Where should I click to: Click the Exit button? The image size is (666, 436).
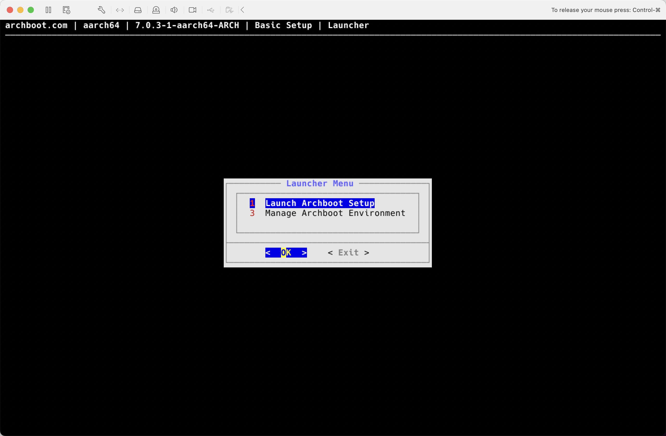point(348,253)
